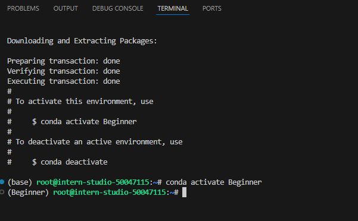The image size is (358, 221).
Task: Click the '(Beginner)' environment label in the prompt
Action: (28, 192)
